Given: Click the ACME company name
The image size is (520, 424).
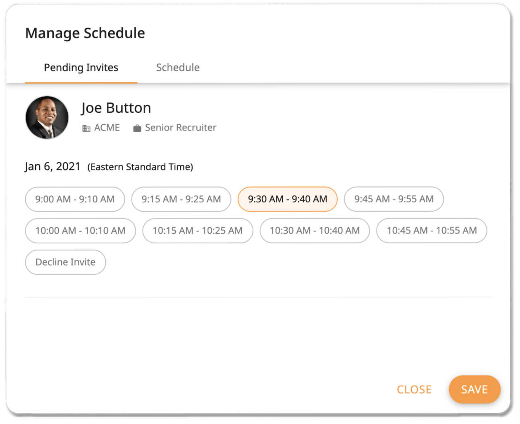Looking at the screenshot, I should (x=107, y=128).
